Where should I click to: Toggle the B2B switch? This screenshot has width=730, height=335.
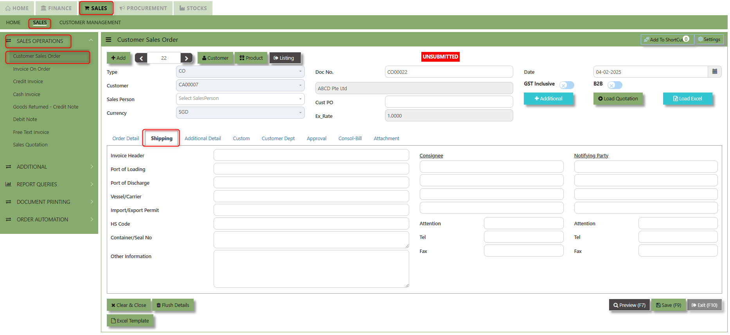coord(615,85)
